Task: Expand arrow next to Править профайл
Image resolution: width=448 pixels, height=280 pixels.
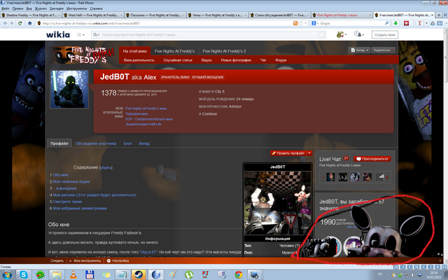Action: [x=309, y=153]
